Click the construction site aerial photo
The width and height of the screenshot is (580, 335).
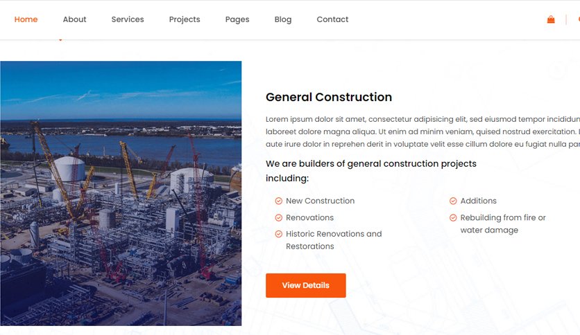121,193
